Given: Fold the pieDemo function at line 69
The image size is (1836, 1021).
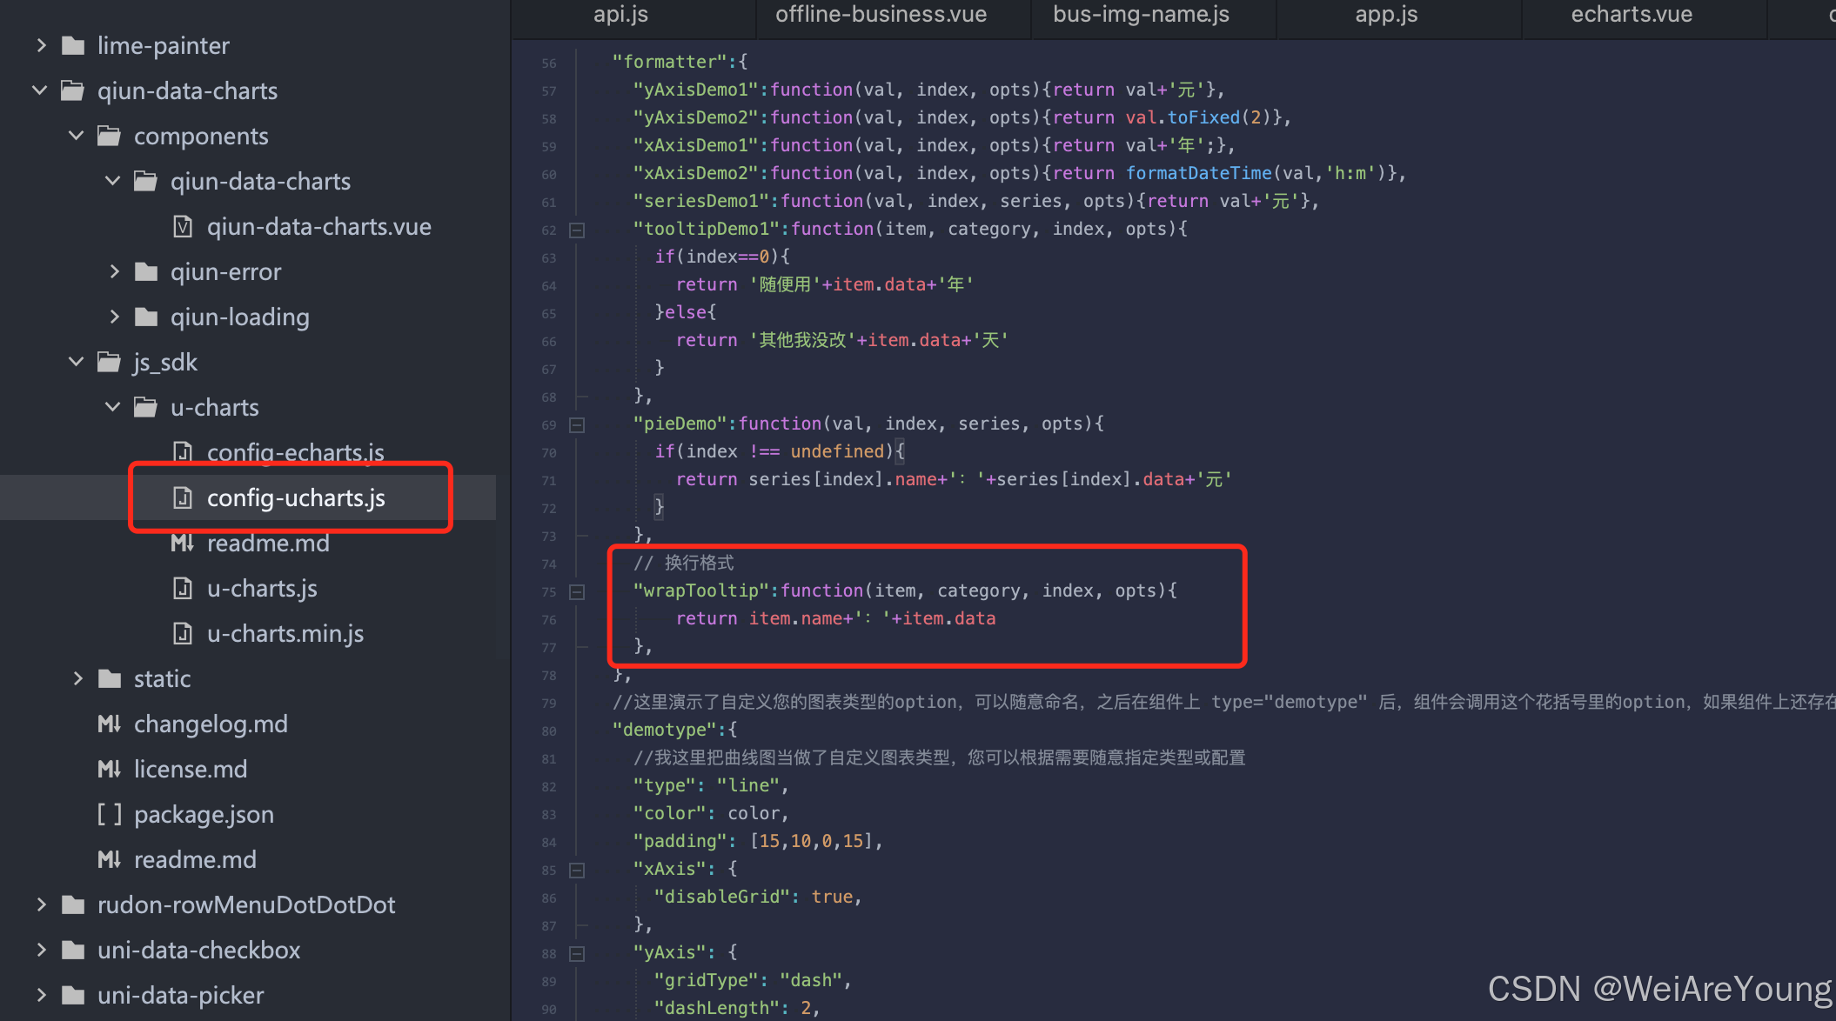Looking at the screenshot, I should click(x=577, y=425).
